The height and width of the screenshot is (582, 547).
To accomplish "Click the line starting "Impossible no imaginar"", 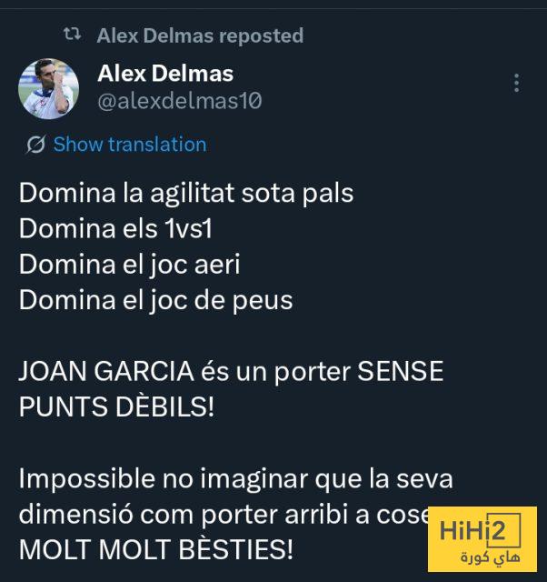I will coord(235,478).
